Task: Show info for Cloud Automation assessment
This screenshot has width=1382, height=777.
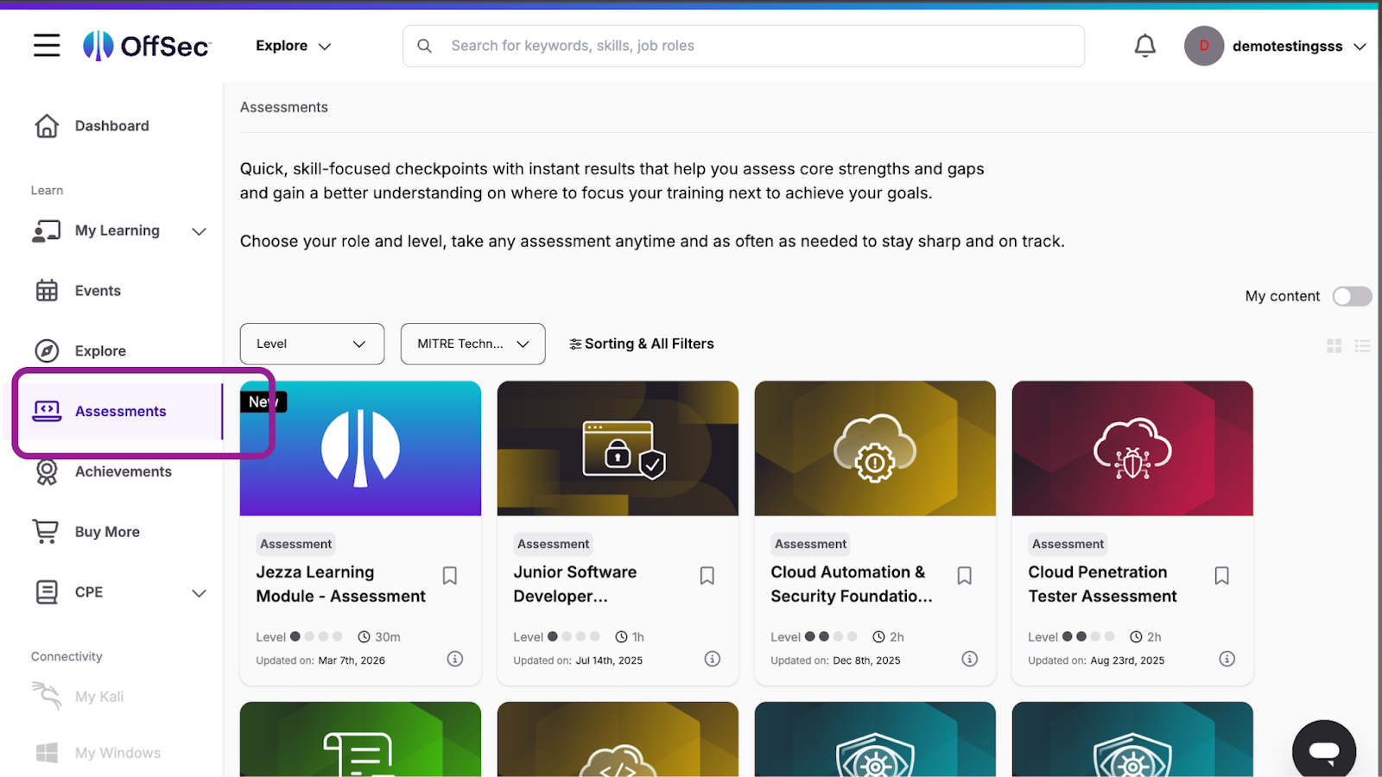Action: click(x=969, y=659)
